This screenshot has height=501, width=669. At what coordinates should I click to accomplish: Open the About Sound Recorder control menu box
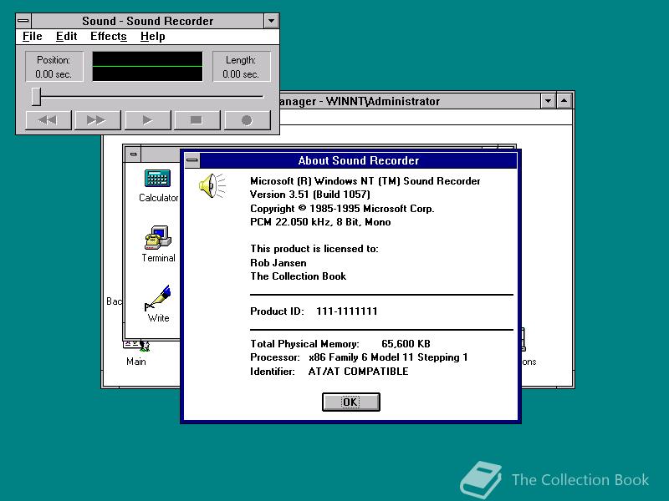point(192,160)
